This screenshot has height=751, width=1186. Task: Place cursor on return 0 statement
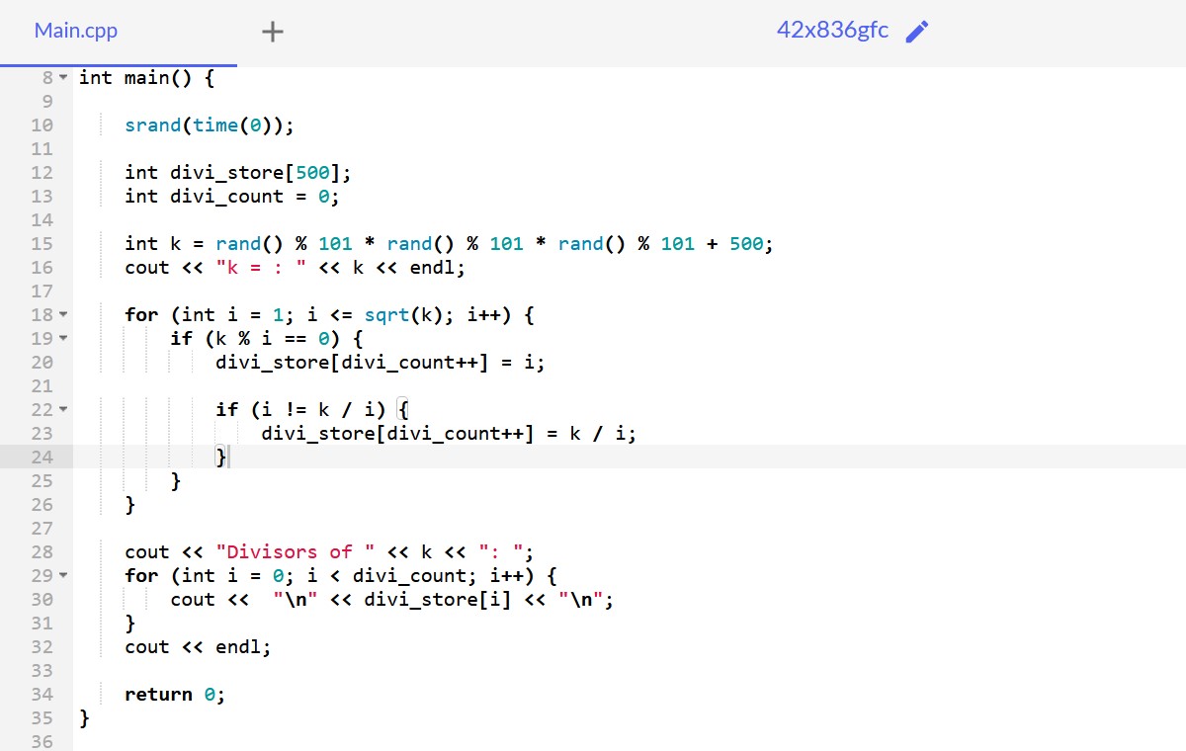[175, 695]
